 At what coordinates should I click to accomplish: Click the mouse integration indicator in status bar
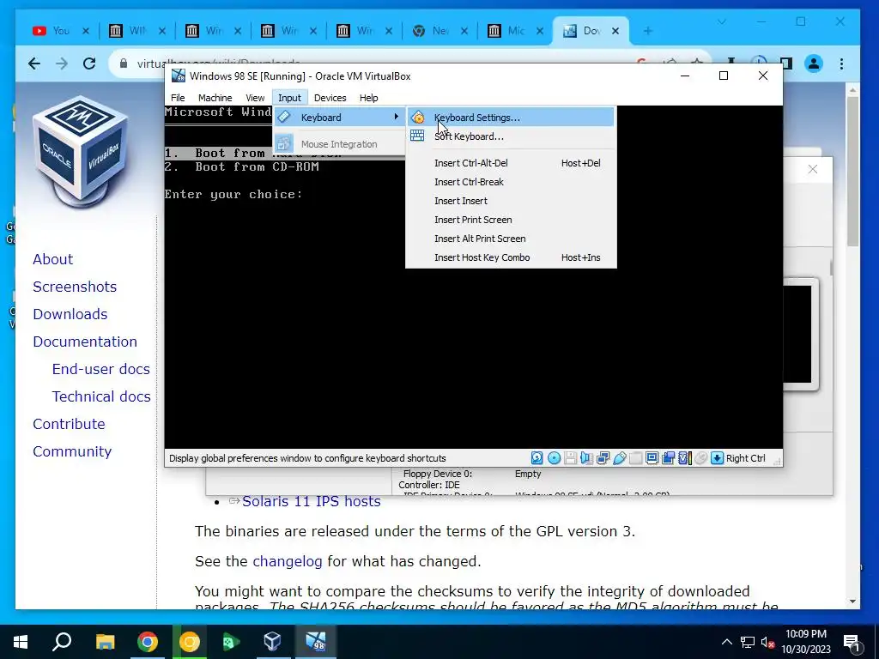pyautogui.click(x=700, y=458)
